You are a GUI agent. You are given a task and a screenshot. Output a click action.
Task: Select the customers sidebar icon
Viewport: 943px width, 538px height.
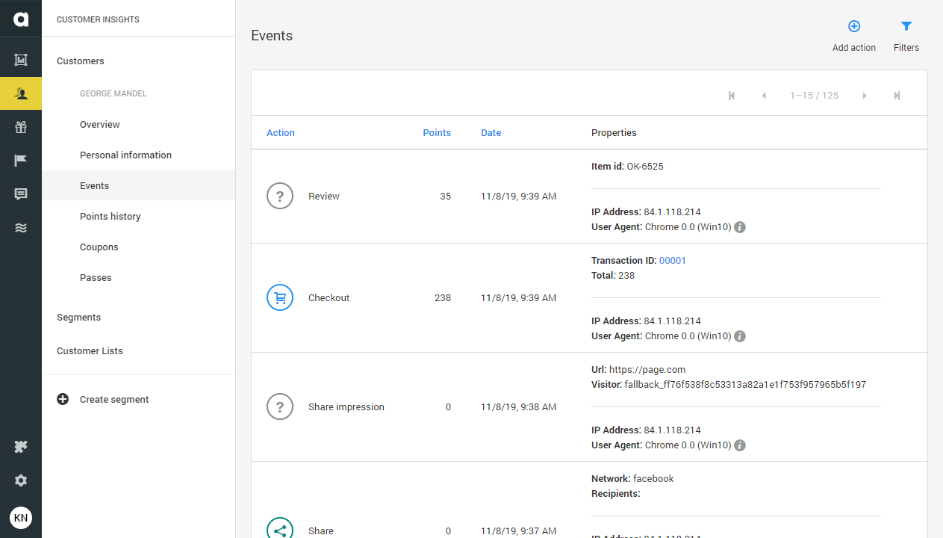pyautogui.click(x=21, y=93)
